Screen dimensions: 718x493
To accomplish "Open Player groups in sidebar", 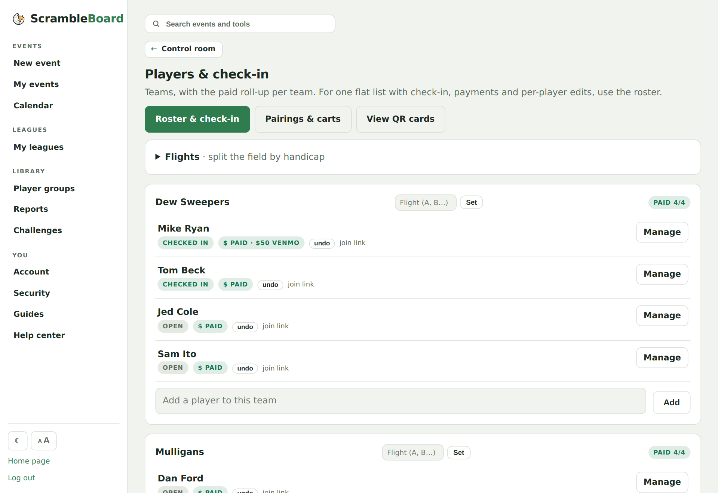I will 44,189.
